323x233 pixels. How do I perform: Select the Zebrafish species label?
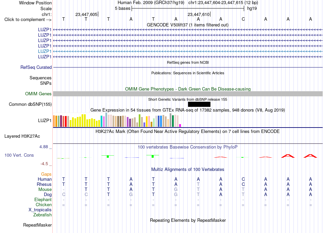click(42, 215)
